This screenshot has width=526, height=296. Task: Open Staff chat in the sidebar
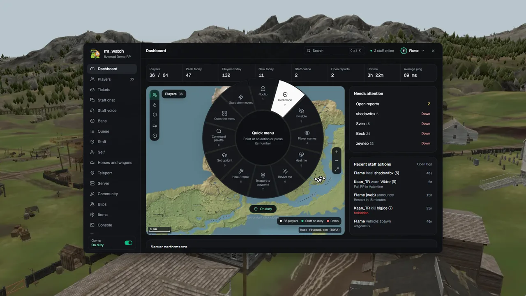112,100
